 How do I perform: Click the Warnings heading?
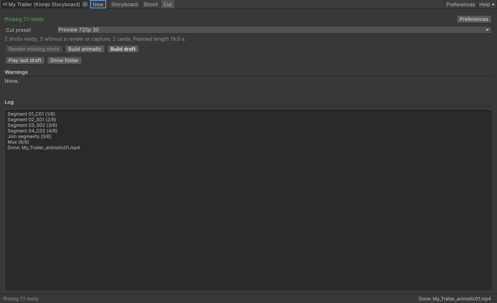[x=16, y=72]
